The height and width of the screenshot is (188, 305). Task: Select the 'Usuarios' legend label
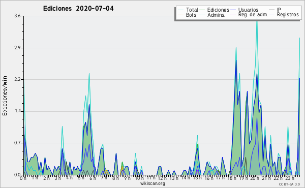(x=248, y=10)
